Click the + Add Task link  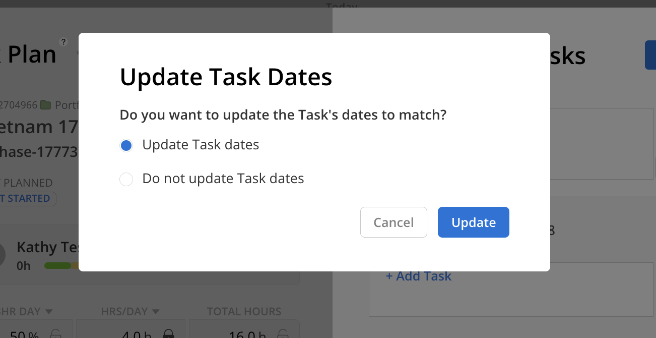pyautogui.click(x=419, y=276)
